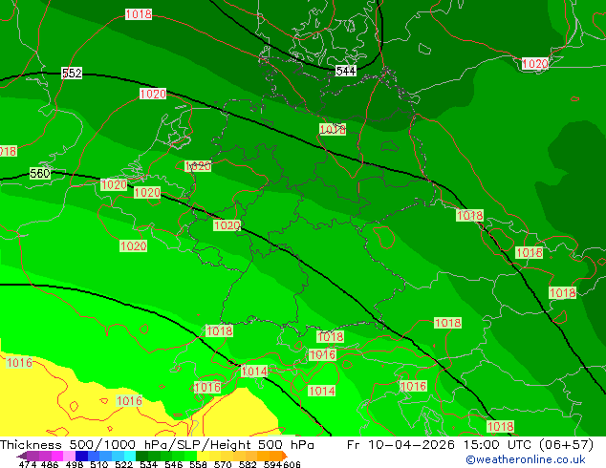
Task: Click the legend value 606
Action: [x=291, y=464]
